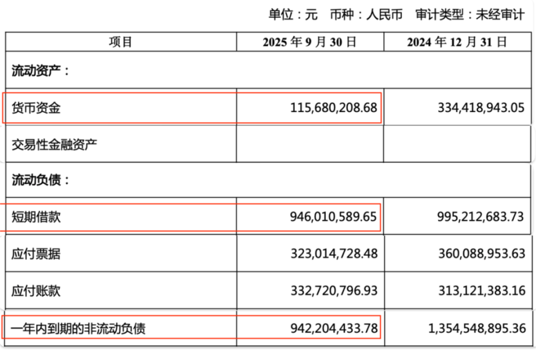
Task: Select the value 1,354,548,895.36
Action: [x=477, y=328]
